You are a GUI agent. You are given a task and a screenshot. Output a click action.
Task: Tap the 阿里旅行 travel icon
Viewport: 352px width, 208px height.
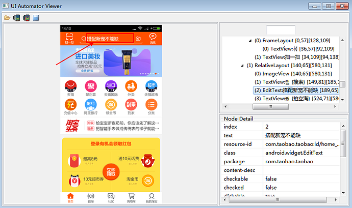[x=91, y=105]
